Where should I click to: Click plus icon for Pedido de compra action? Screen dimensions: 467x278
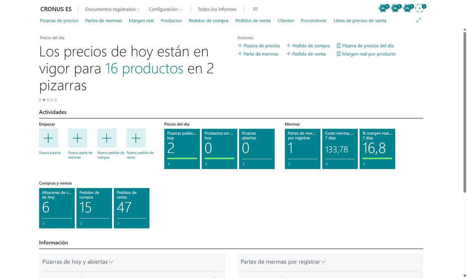(288, 46)
